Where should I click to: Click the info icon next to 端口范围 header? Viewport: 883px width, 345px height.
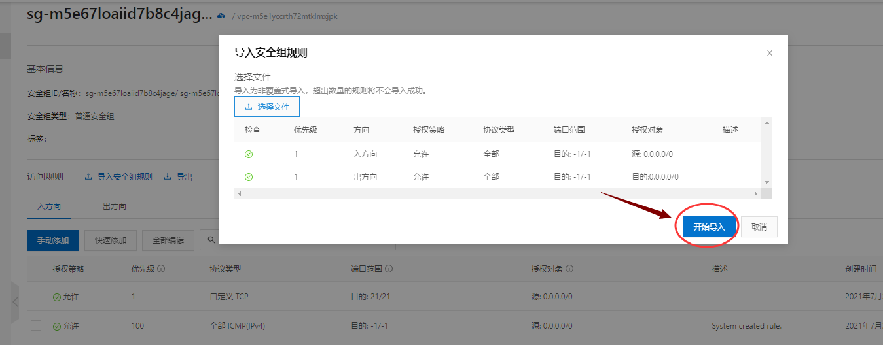(389, 269)
